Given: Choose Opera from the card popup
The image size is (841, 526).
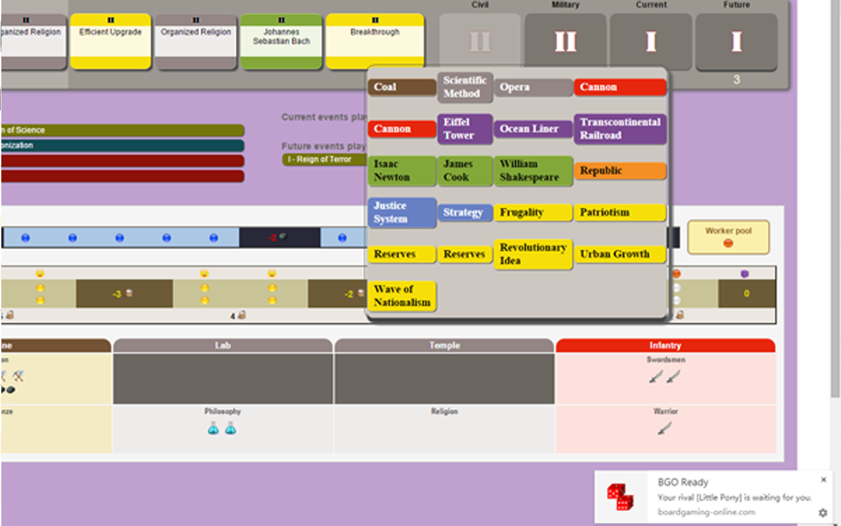Looking at the screenshot, I should (533, 87).
